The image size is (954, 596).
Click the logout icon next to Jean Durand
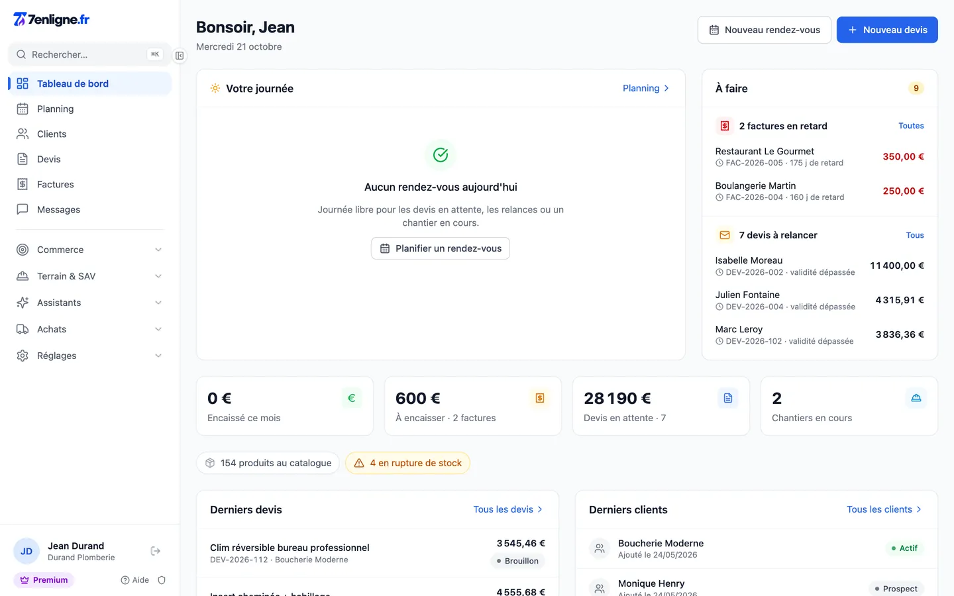point(156,551)
